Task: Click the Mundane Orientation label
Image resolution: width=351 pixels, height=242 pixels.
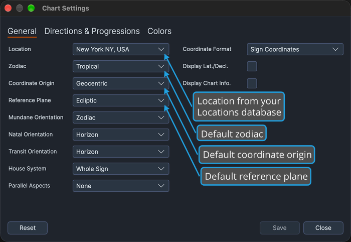Action: (x=36, y=117)
